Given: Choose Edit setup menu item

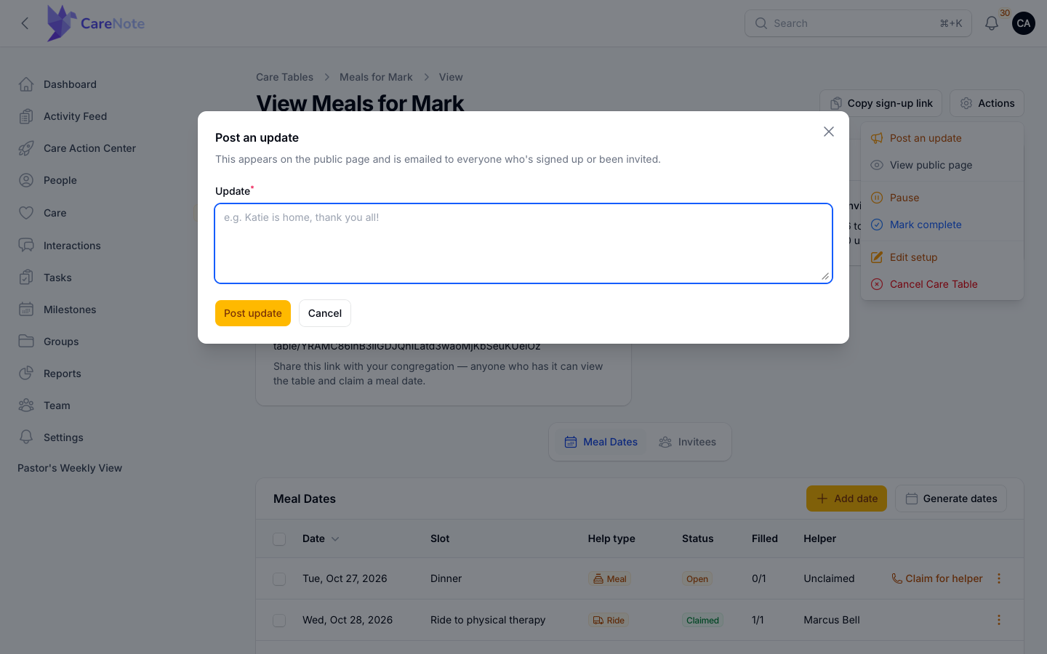Looking at the screenshot, I should pyautogui.click(x=942, y=257).
